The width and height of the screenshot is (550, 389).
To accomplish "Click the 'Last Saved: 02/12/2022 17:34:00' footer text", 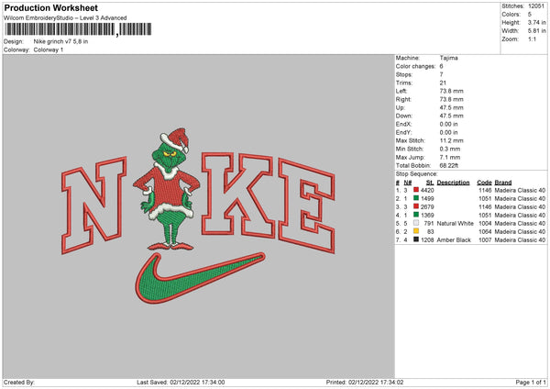I will (x=181, y=382).
